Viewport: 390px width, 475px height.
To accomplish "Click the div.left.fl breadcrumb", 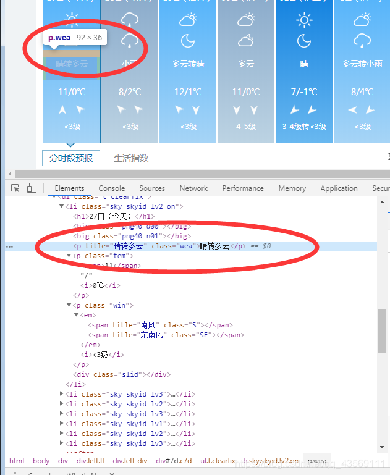I will click(90, 461).
